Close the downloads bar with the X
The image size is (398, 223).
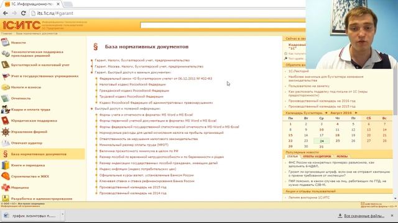click(392, 216)
